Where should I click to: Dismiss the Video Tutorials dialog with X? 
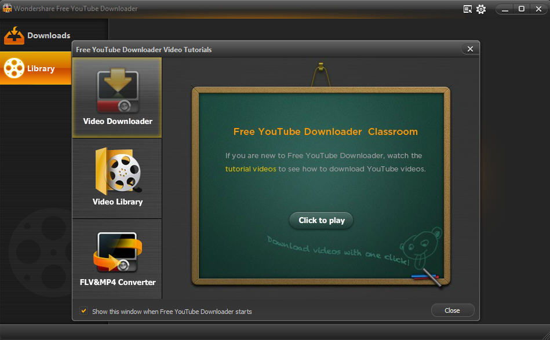470,49
